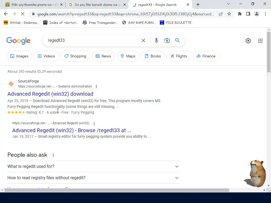Expand 'How to read registry files without regedit?'
The width and height of the screenshot is (271, 203).
[x=94, y=178]
